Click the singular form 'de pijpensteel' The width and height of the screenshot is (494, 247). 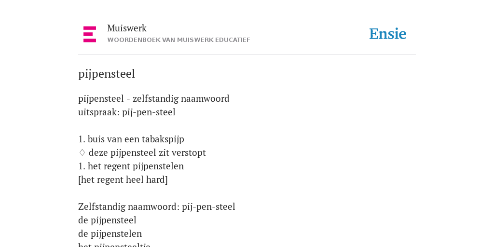pos(107,220)
